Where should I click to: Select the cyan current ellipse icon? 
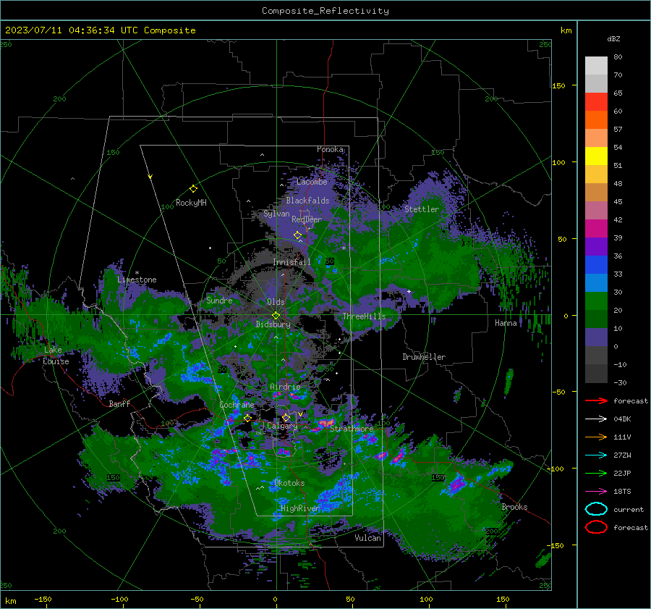596,509
